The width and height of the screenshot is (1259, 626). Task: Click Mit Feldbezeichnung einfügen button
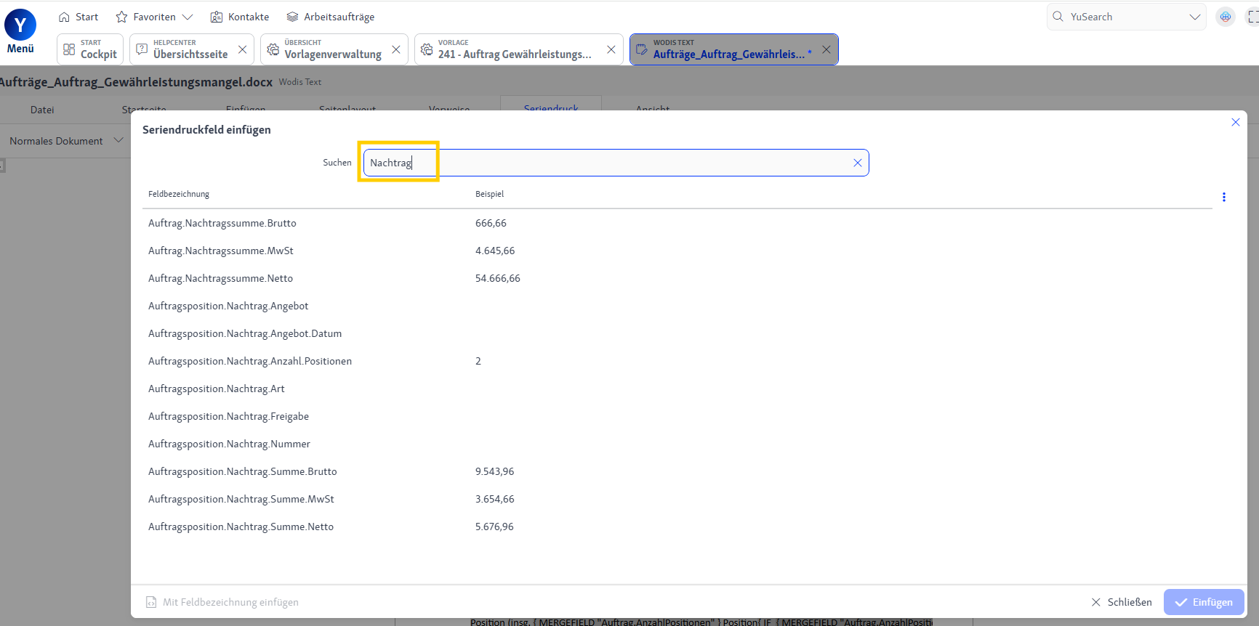222,602
